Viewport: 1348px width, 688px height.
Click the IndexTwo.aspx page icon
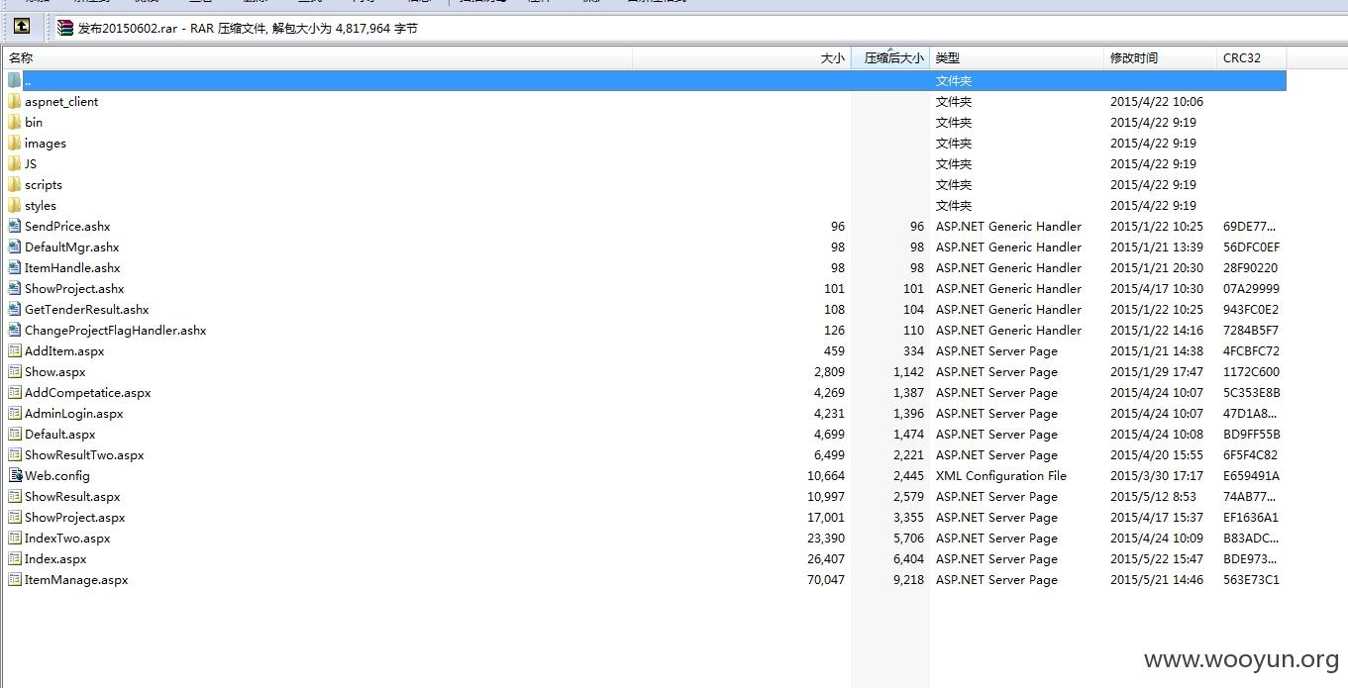[14, 538]
